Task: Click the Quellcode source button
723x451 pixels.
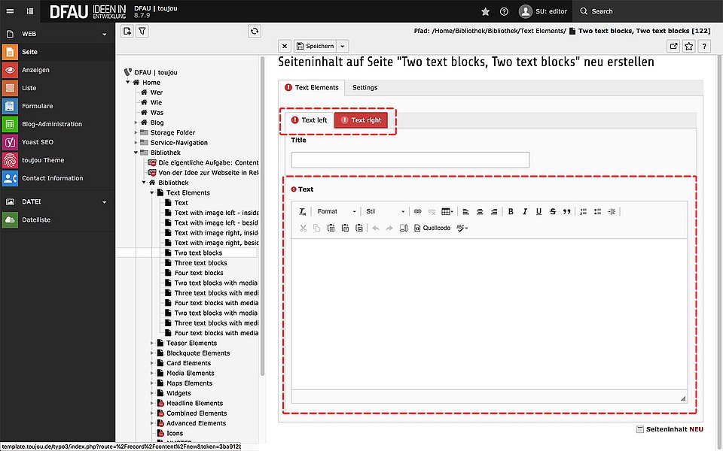Action: point(432,228)
